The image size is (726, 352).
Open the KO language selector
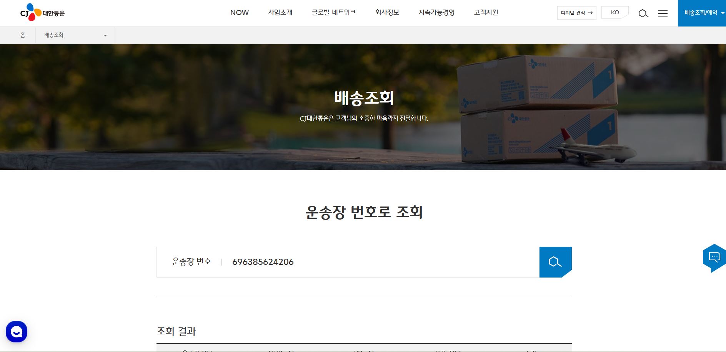click(614, 13)
